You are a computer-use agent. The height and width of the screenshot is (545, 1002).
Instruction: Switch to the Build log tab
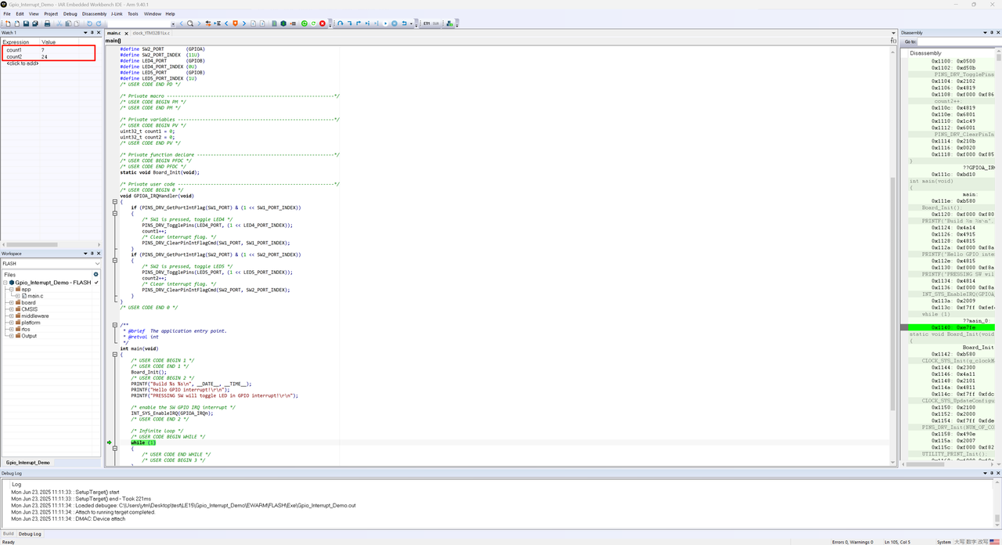pyautogui.click(x=8, y=534)
